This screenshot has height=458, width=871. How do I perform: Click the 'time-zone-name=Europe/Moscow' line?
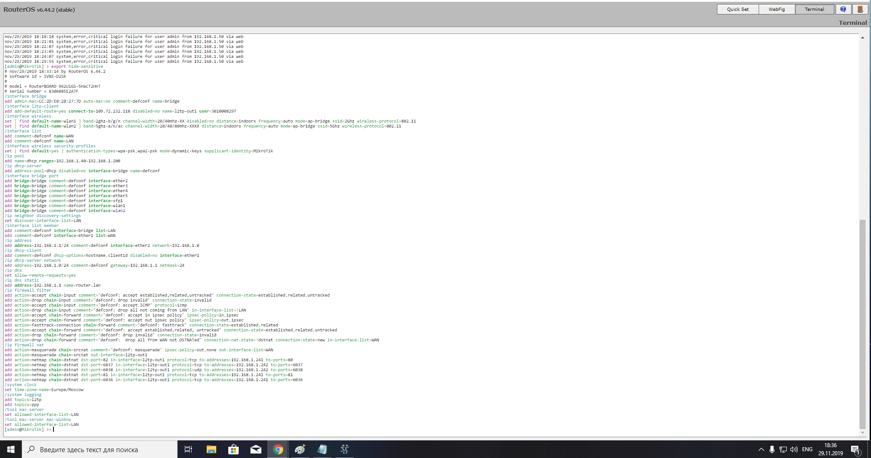(44, 390)
